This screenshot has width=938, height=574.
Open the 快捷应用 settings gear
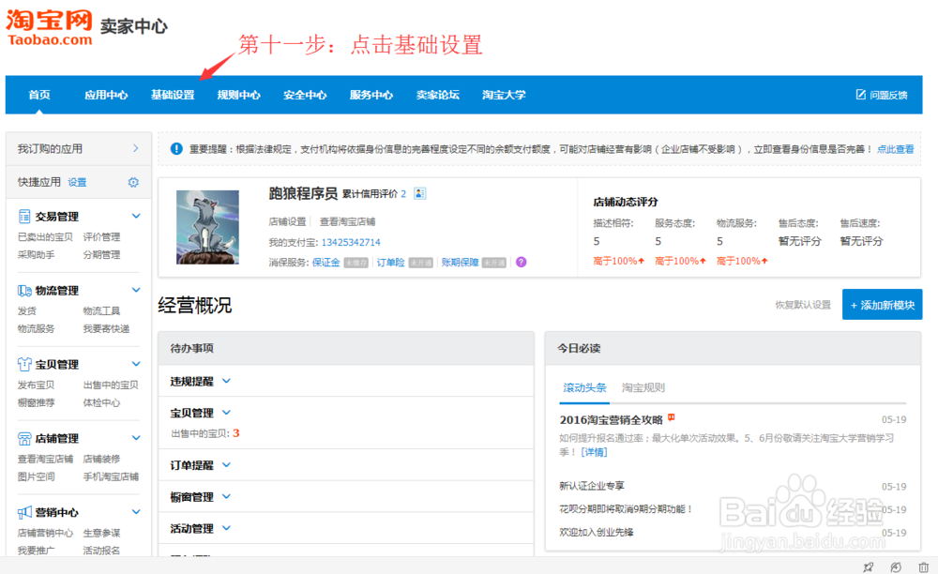point(132,182)
